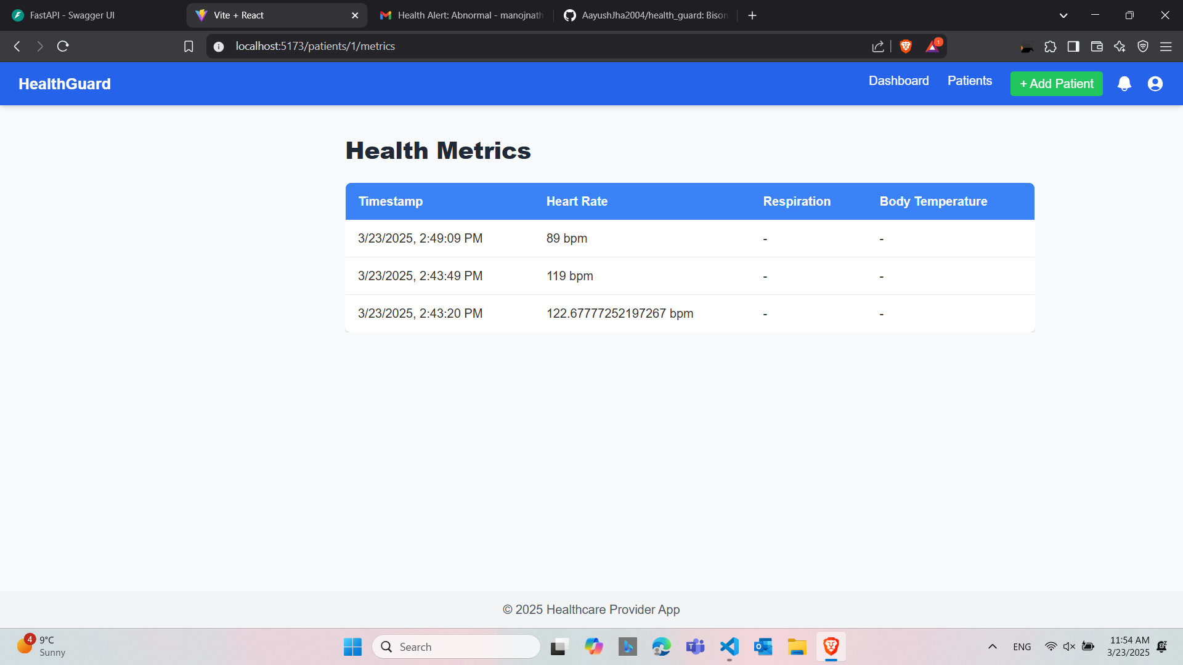Toggle the browser sidebar panel icon

point(1073,46)
